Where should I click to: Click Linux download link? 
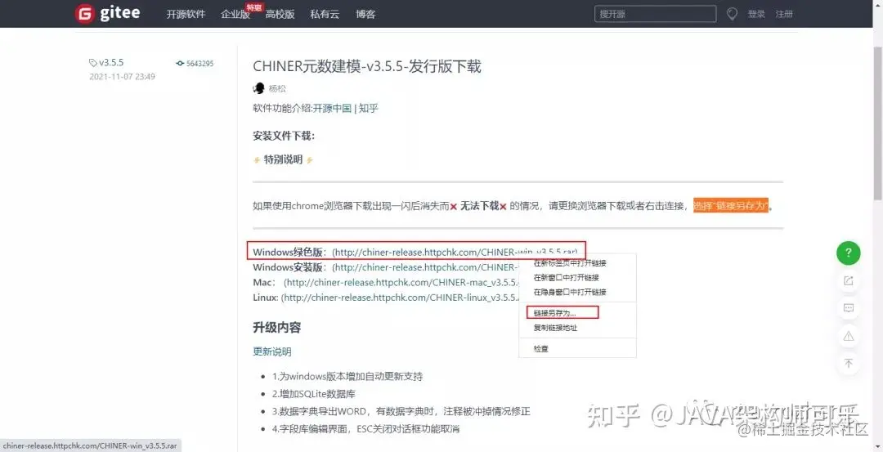(399, 298)
